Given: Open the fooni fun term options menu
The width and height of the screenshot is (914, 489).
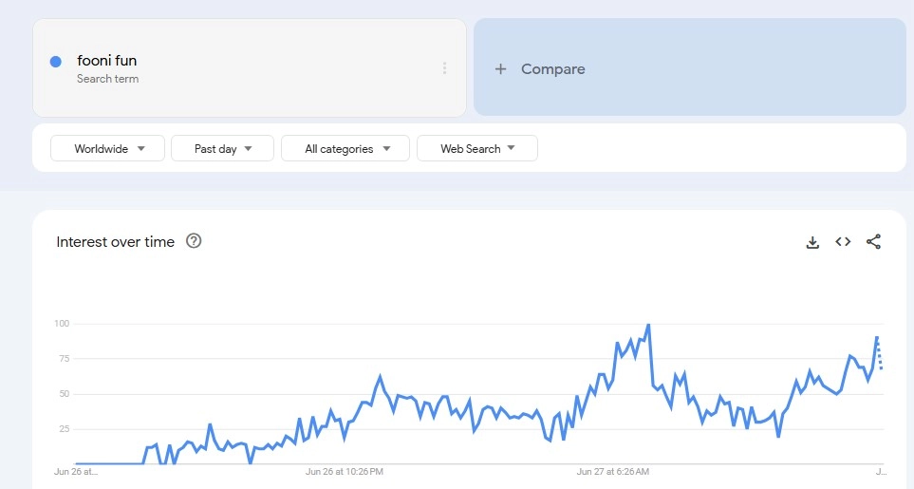Looking at the screenshot, I should 444,68.
